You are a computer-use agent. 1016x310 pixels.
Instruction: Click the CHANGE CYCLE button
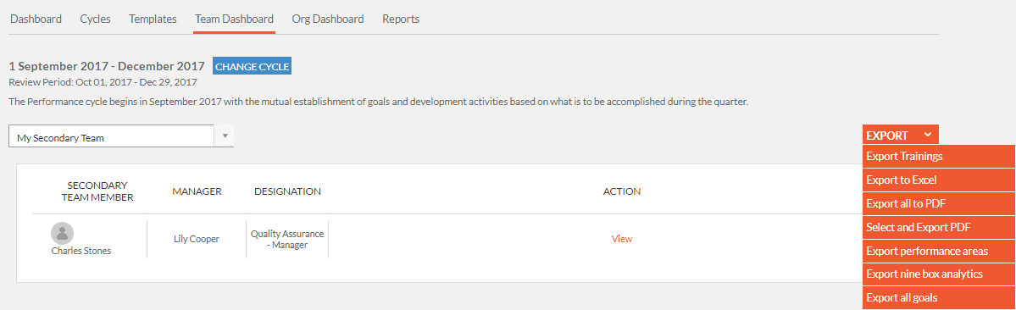pyautogui.click(x=252, y=67)
